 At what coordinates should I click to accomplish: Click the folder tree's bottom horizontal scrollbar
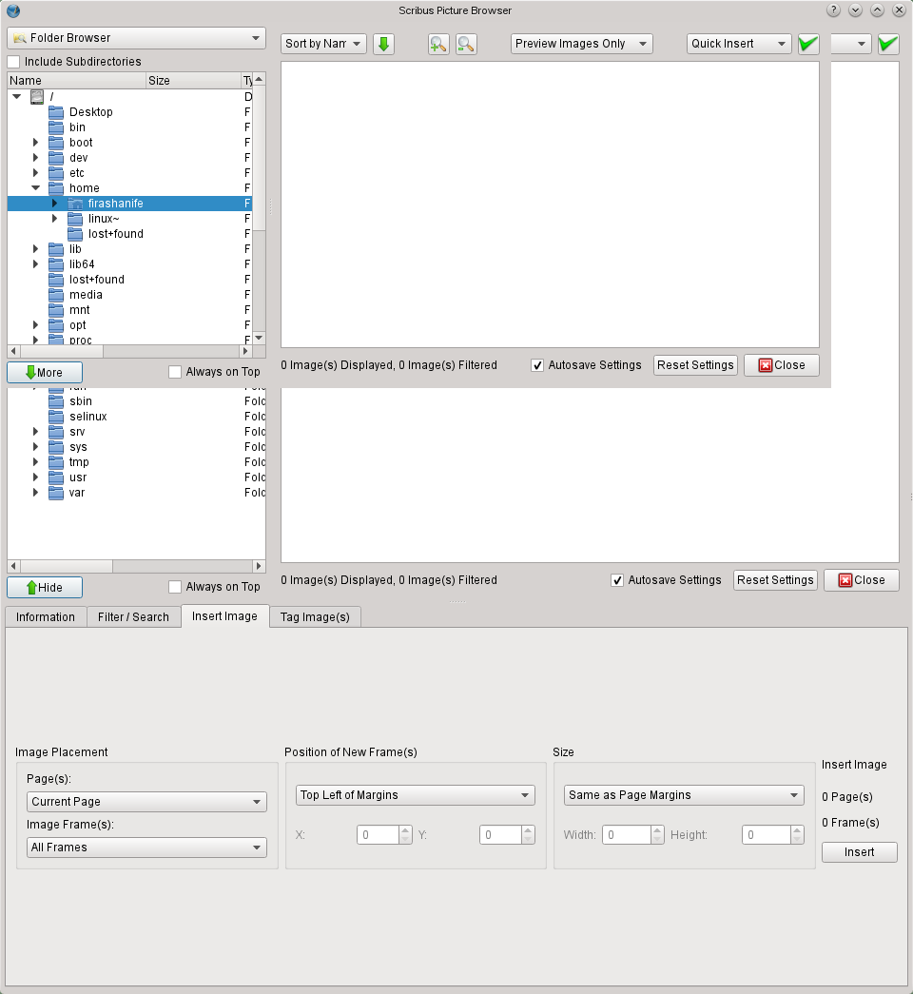coord(136,566)
